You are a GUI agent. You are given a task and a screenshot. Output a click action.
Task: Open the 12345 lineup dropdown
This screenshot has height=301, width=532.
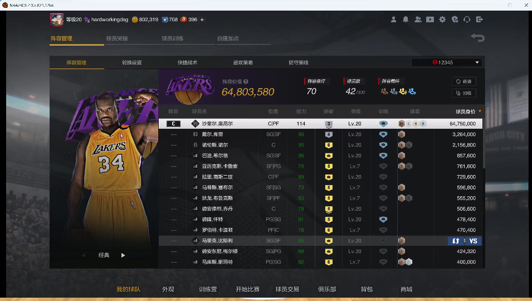click(447, 62)
